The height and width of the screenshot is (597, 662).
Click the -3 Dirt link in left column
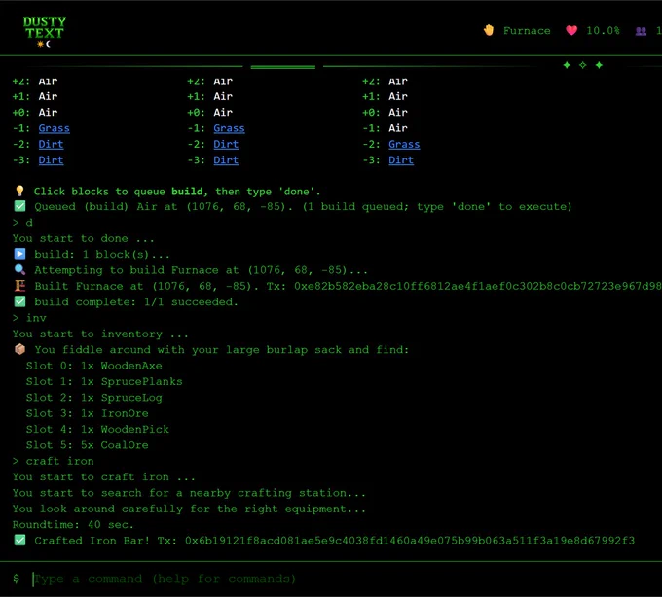click(x=51, y=160)
